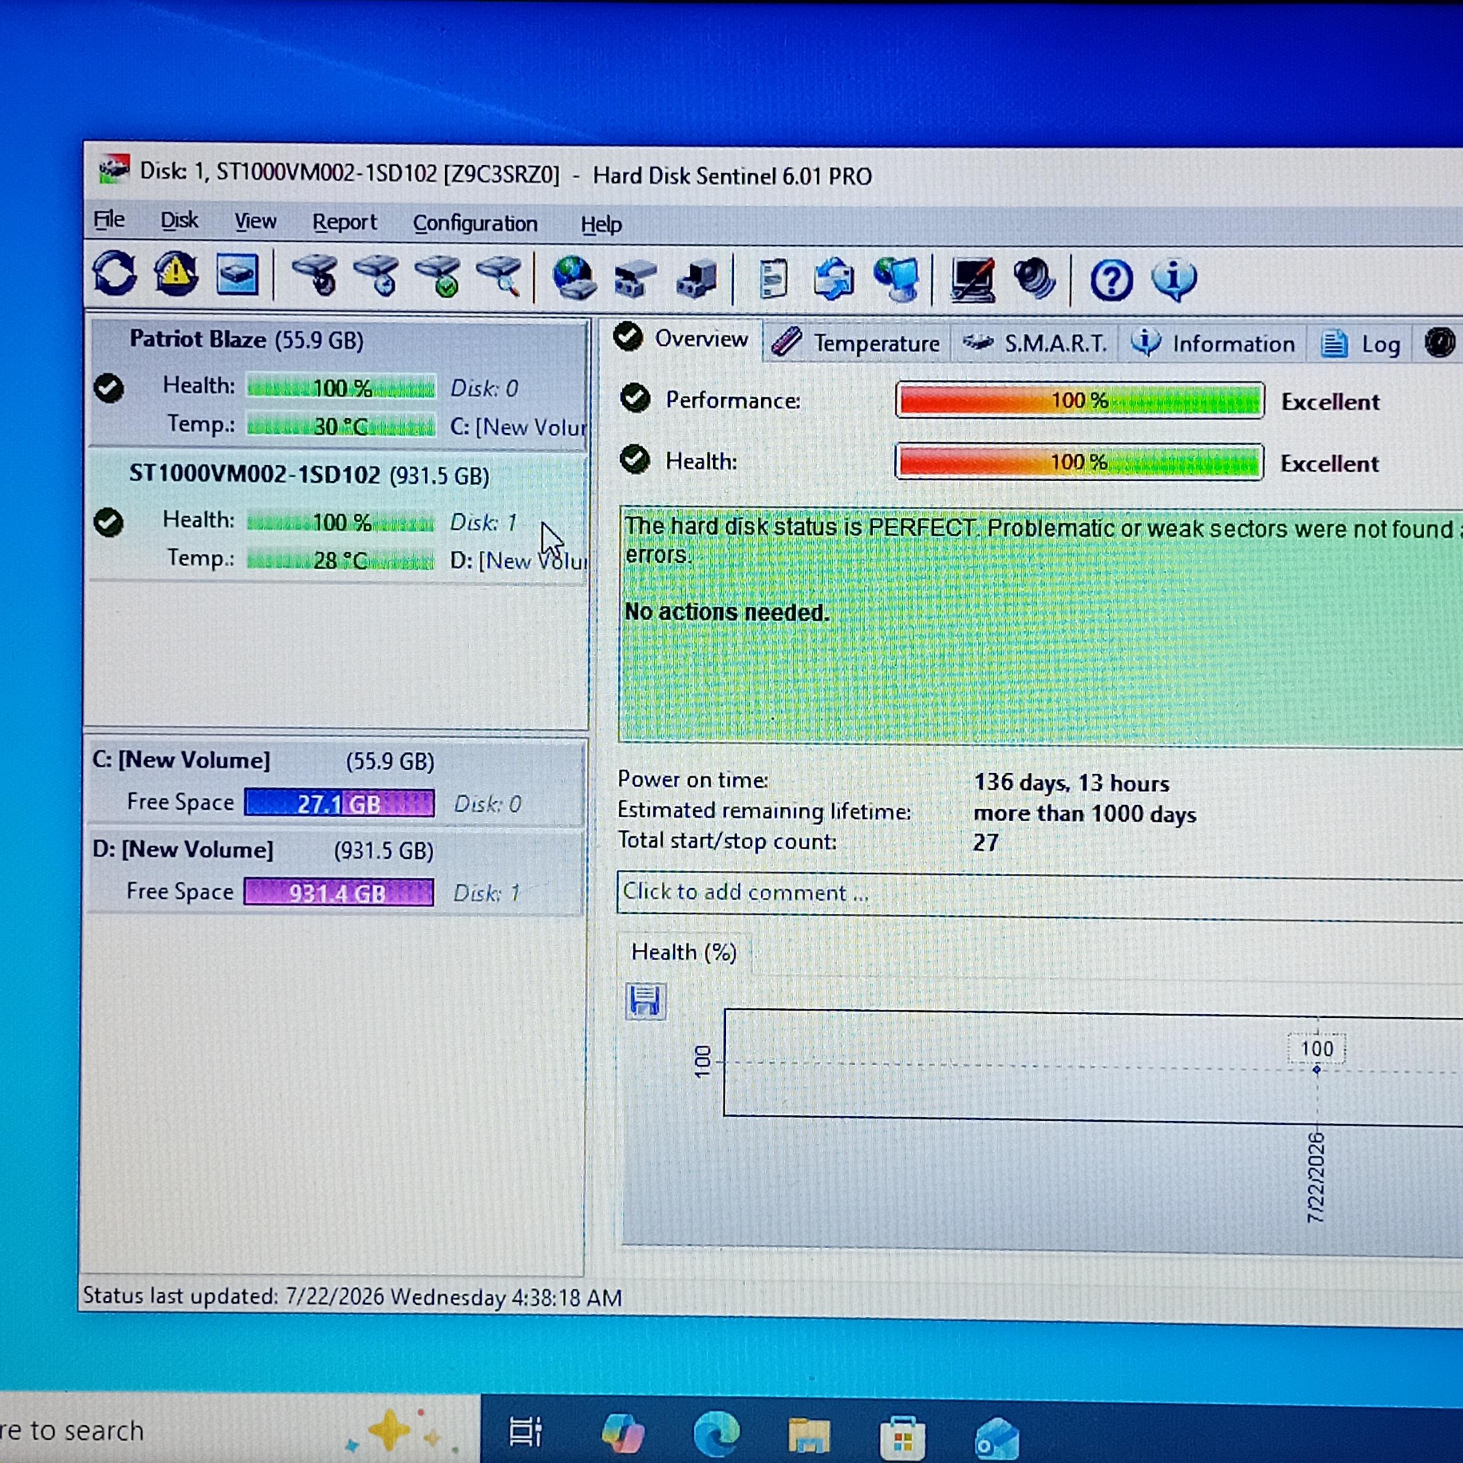This screenshot has width=1463, height=1463.
Task: Click the Health 100 % bar in Overview
Action: pos(1078,462)
